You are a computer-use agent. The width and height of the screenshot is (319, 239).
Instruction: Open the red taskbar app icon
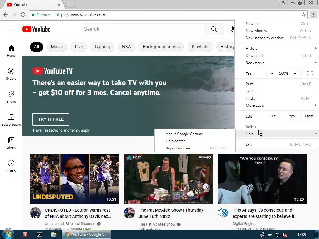pos(25,234)
